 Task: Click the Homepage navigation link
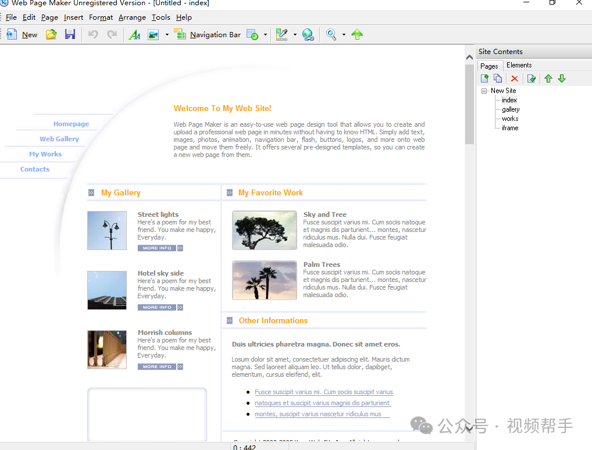71,124
